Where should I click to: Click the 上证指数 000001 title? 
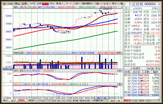click(142, 4)
